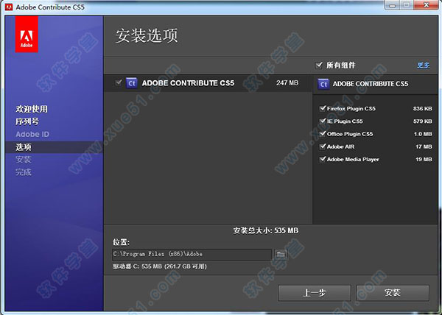Click the Adobe icon in the window title bar
The width and height of the screenshot is (442, 315).
pos(9,7)
